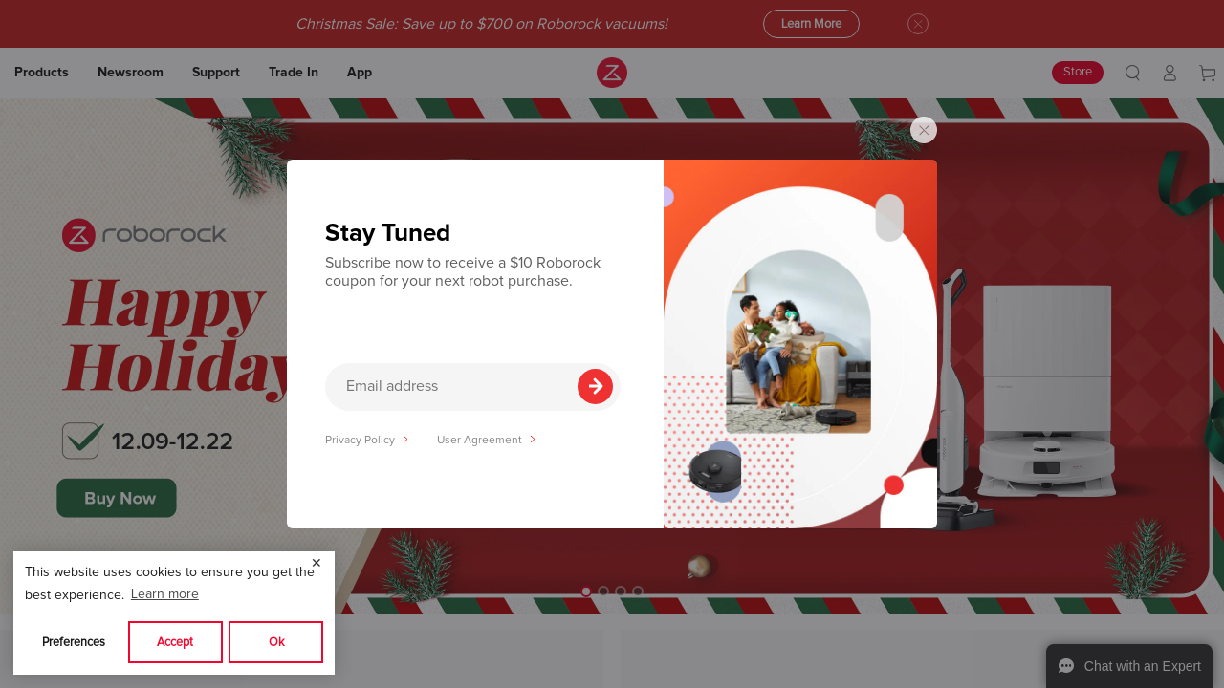Open the cookie Learn more link
Screen dimensions: 1224x688
pos(164,594)
